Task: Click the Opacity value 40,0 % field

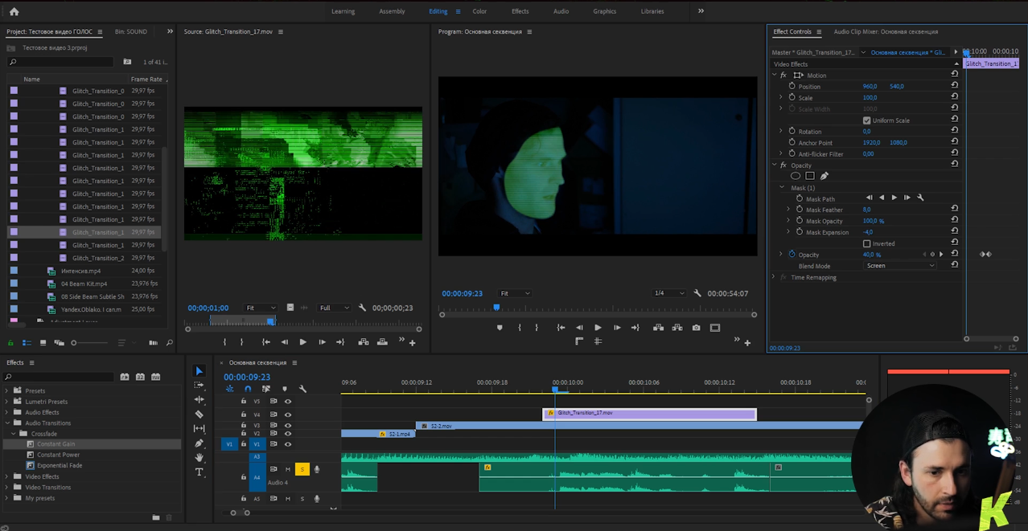Action: coord(871,255)
